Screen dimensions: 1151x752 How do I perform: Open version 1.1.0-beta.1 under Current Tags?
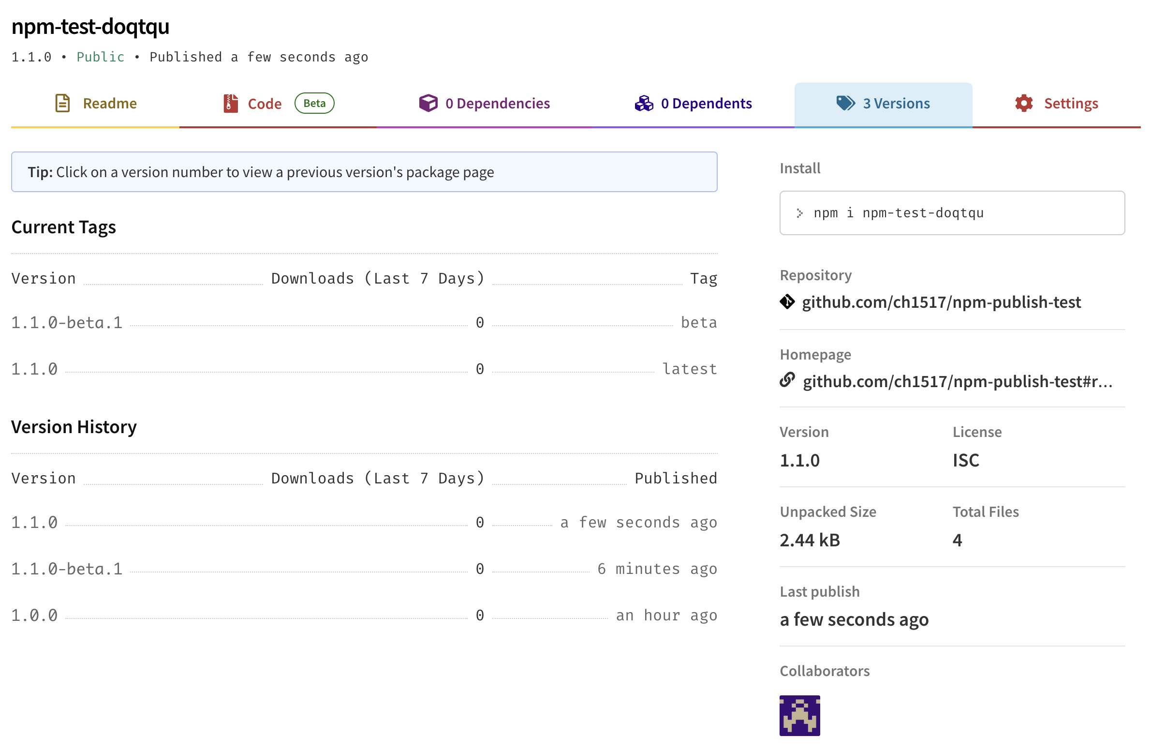tap(67, 323)
